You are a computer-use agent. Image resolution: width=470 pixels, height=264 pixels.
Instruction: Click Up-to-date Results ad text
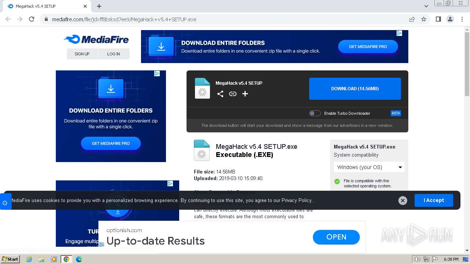pyautogui.click(x=156, y=241)
